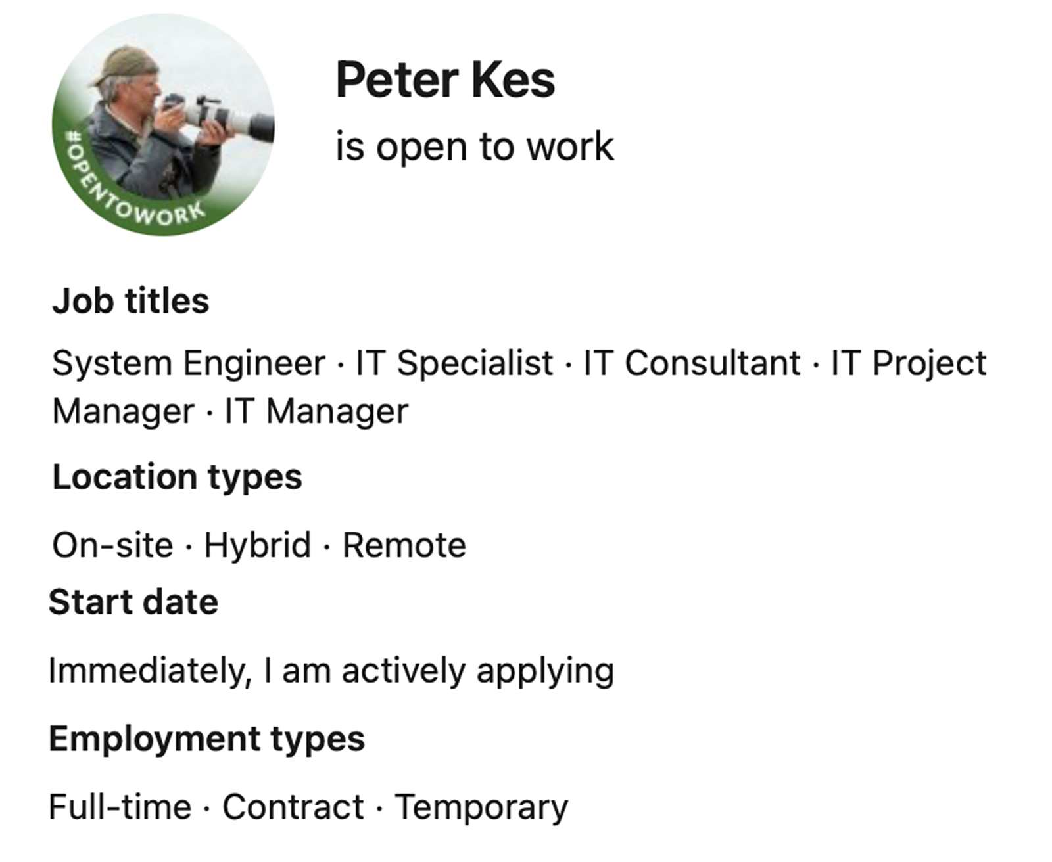The height and width of the screenshot is (862, 1052).
Task: Select the Remote location type
Action: coord(404,545)
